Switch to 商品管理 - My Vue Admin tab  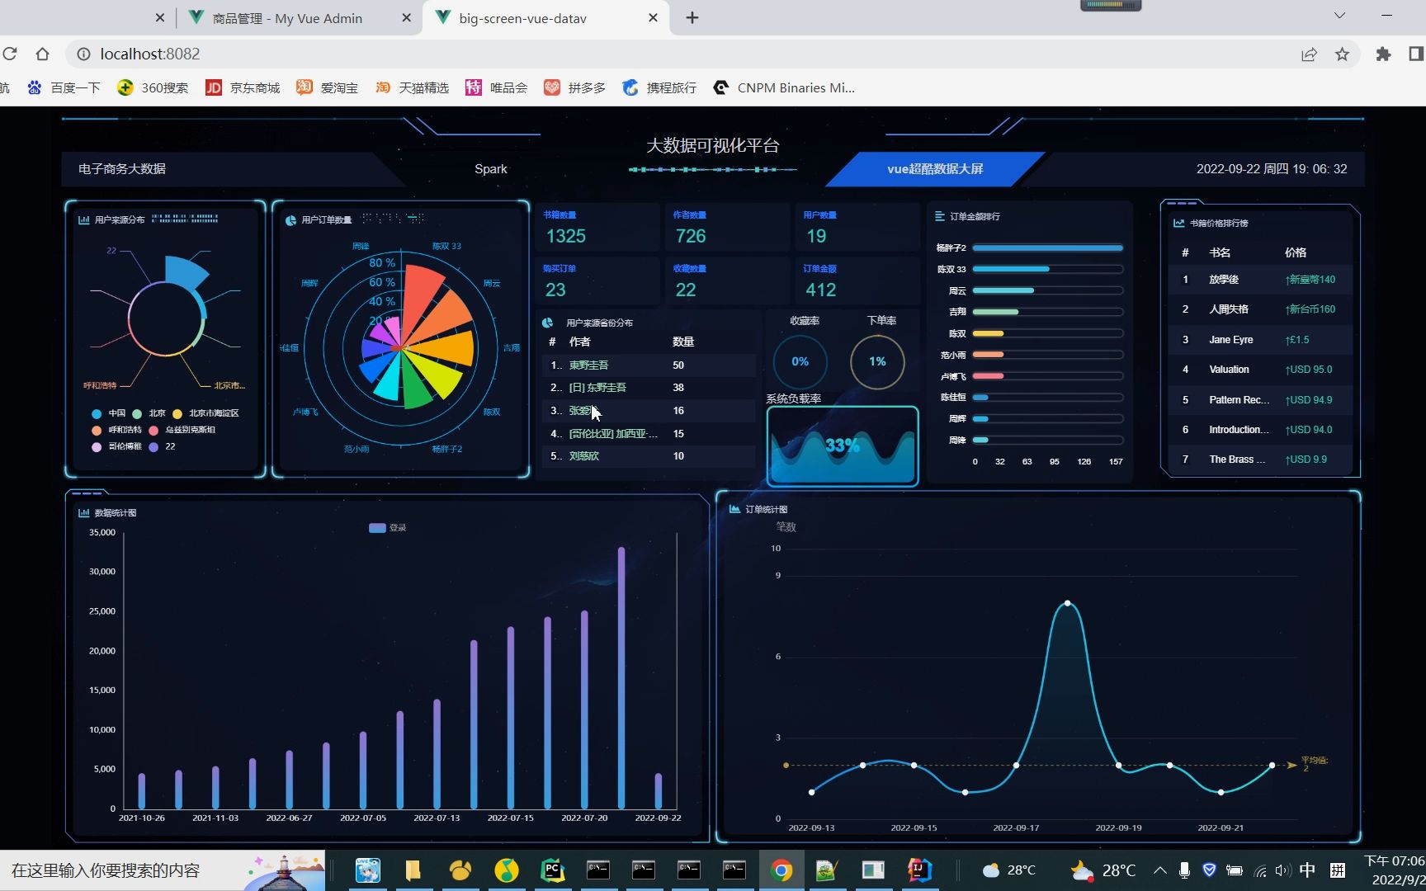click(x=297, y=18)
